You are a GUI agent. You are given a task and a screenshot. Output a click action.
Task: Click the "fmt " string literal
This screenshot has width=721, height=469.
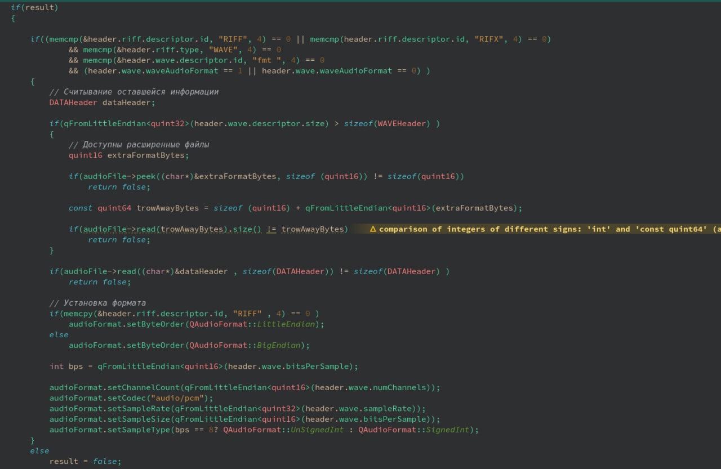click(270, 60)
